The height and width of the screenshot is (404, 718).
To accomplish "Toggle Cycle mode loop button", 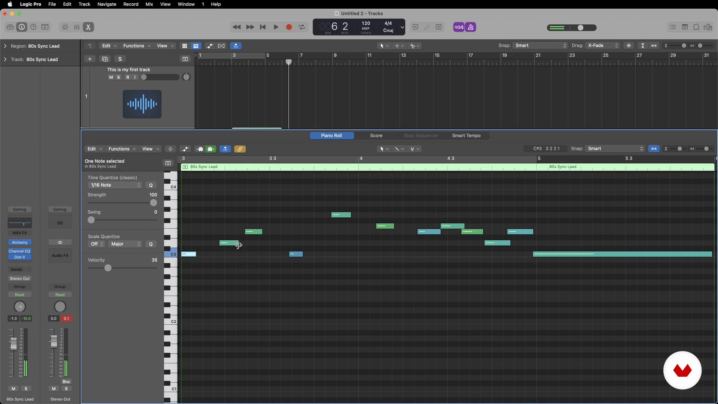I will pyautogui.click(x=302, y=27).
